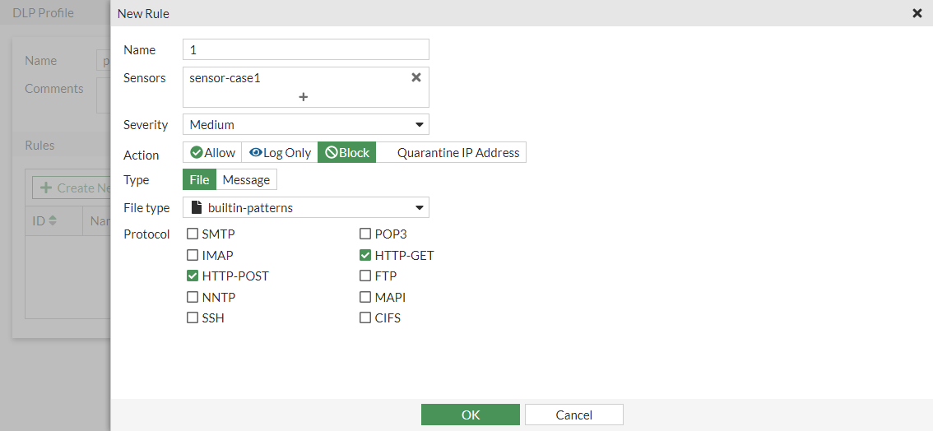
Task: Check the POP3 protocol box
Action: click(365, 234)
